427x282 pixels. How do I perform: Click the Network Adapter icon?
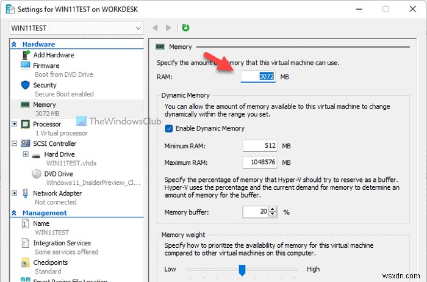26,193
